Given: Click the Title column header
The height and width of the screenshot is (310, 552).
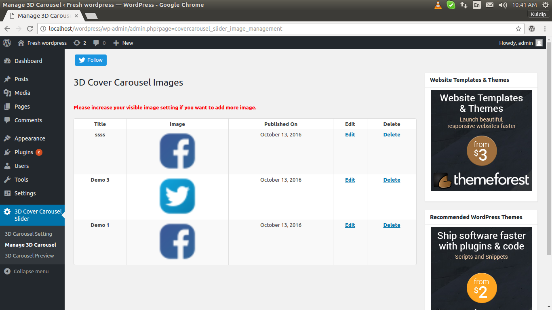Looking at the screenshot, I should tap(100, 124).
